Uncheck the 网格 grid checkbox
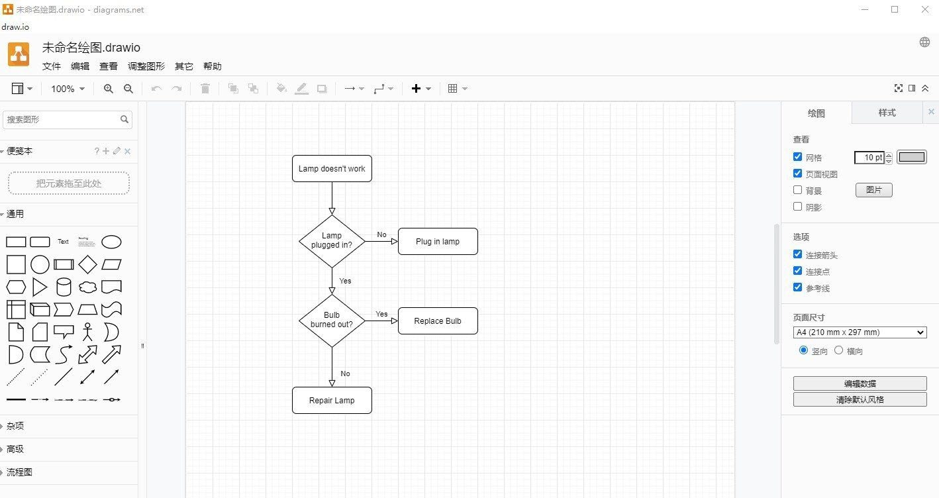This screenshot has height=498, width=939. point(797,157)
